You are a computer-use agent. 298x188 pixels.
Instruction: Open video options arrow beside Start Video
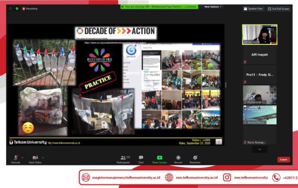[43, 158]
